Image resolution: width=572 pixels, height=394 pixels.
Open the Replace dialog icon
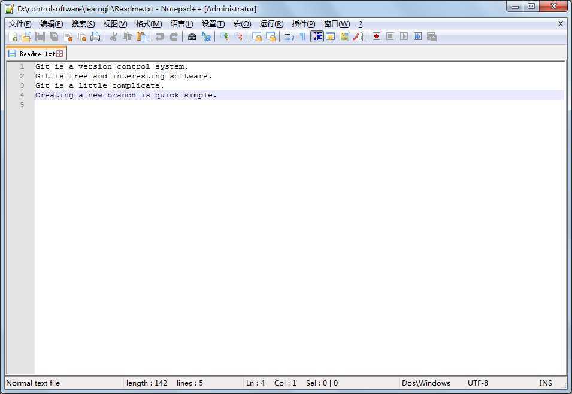tap(206, 36)
